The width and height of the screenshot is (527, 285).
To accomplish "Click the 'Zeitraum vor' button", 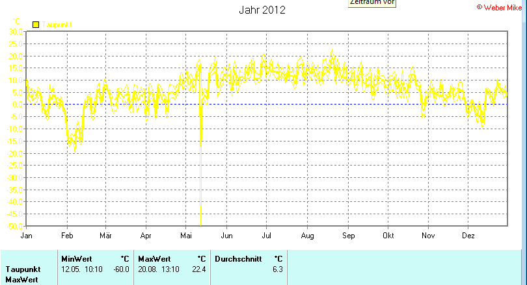I will coord(372,3).
